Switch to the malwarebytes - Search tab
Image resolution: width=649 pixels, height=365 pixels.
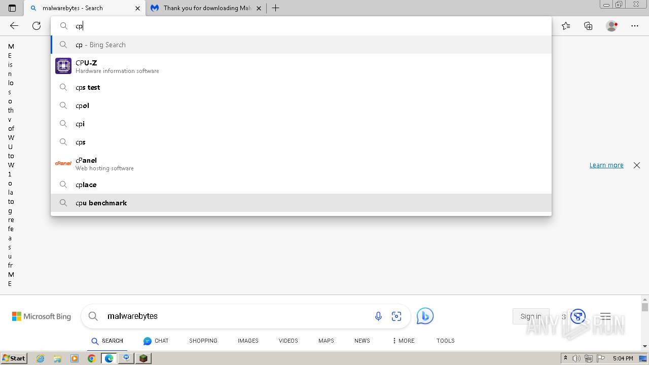tap(85, 8)
